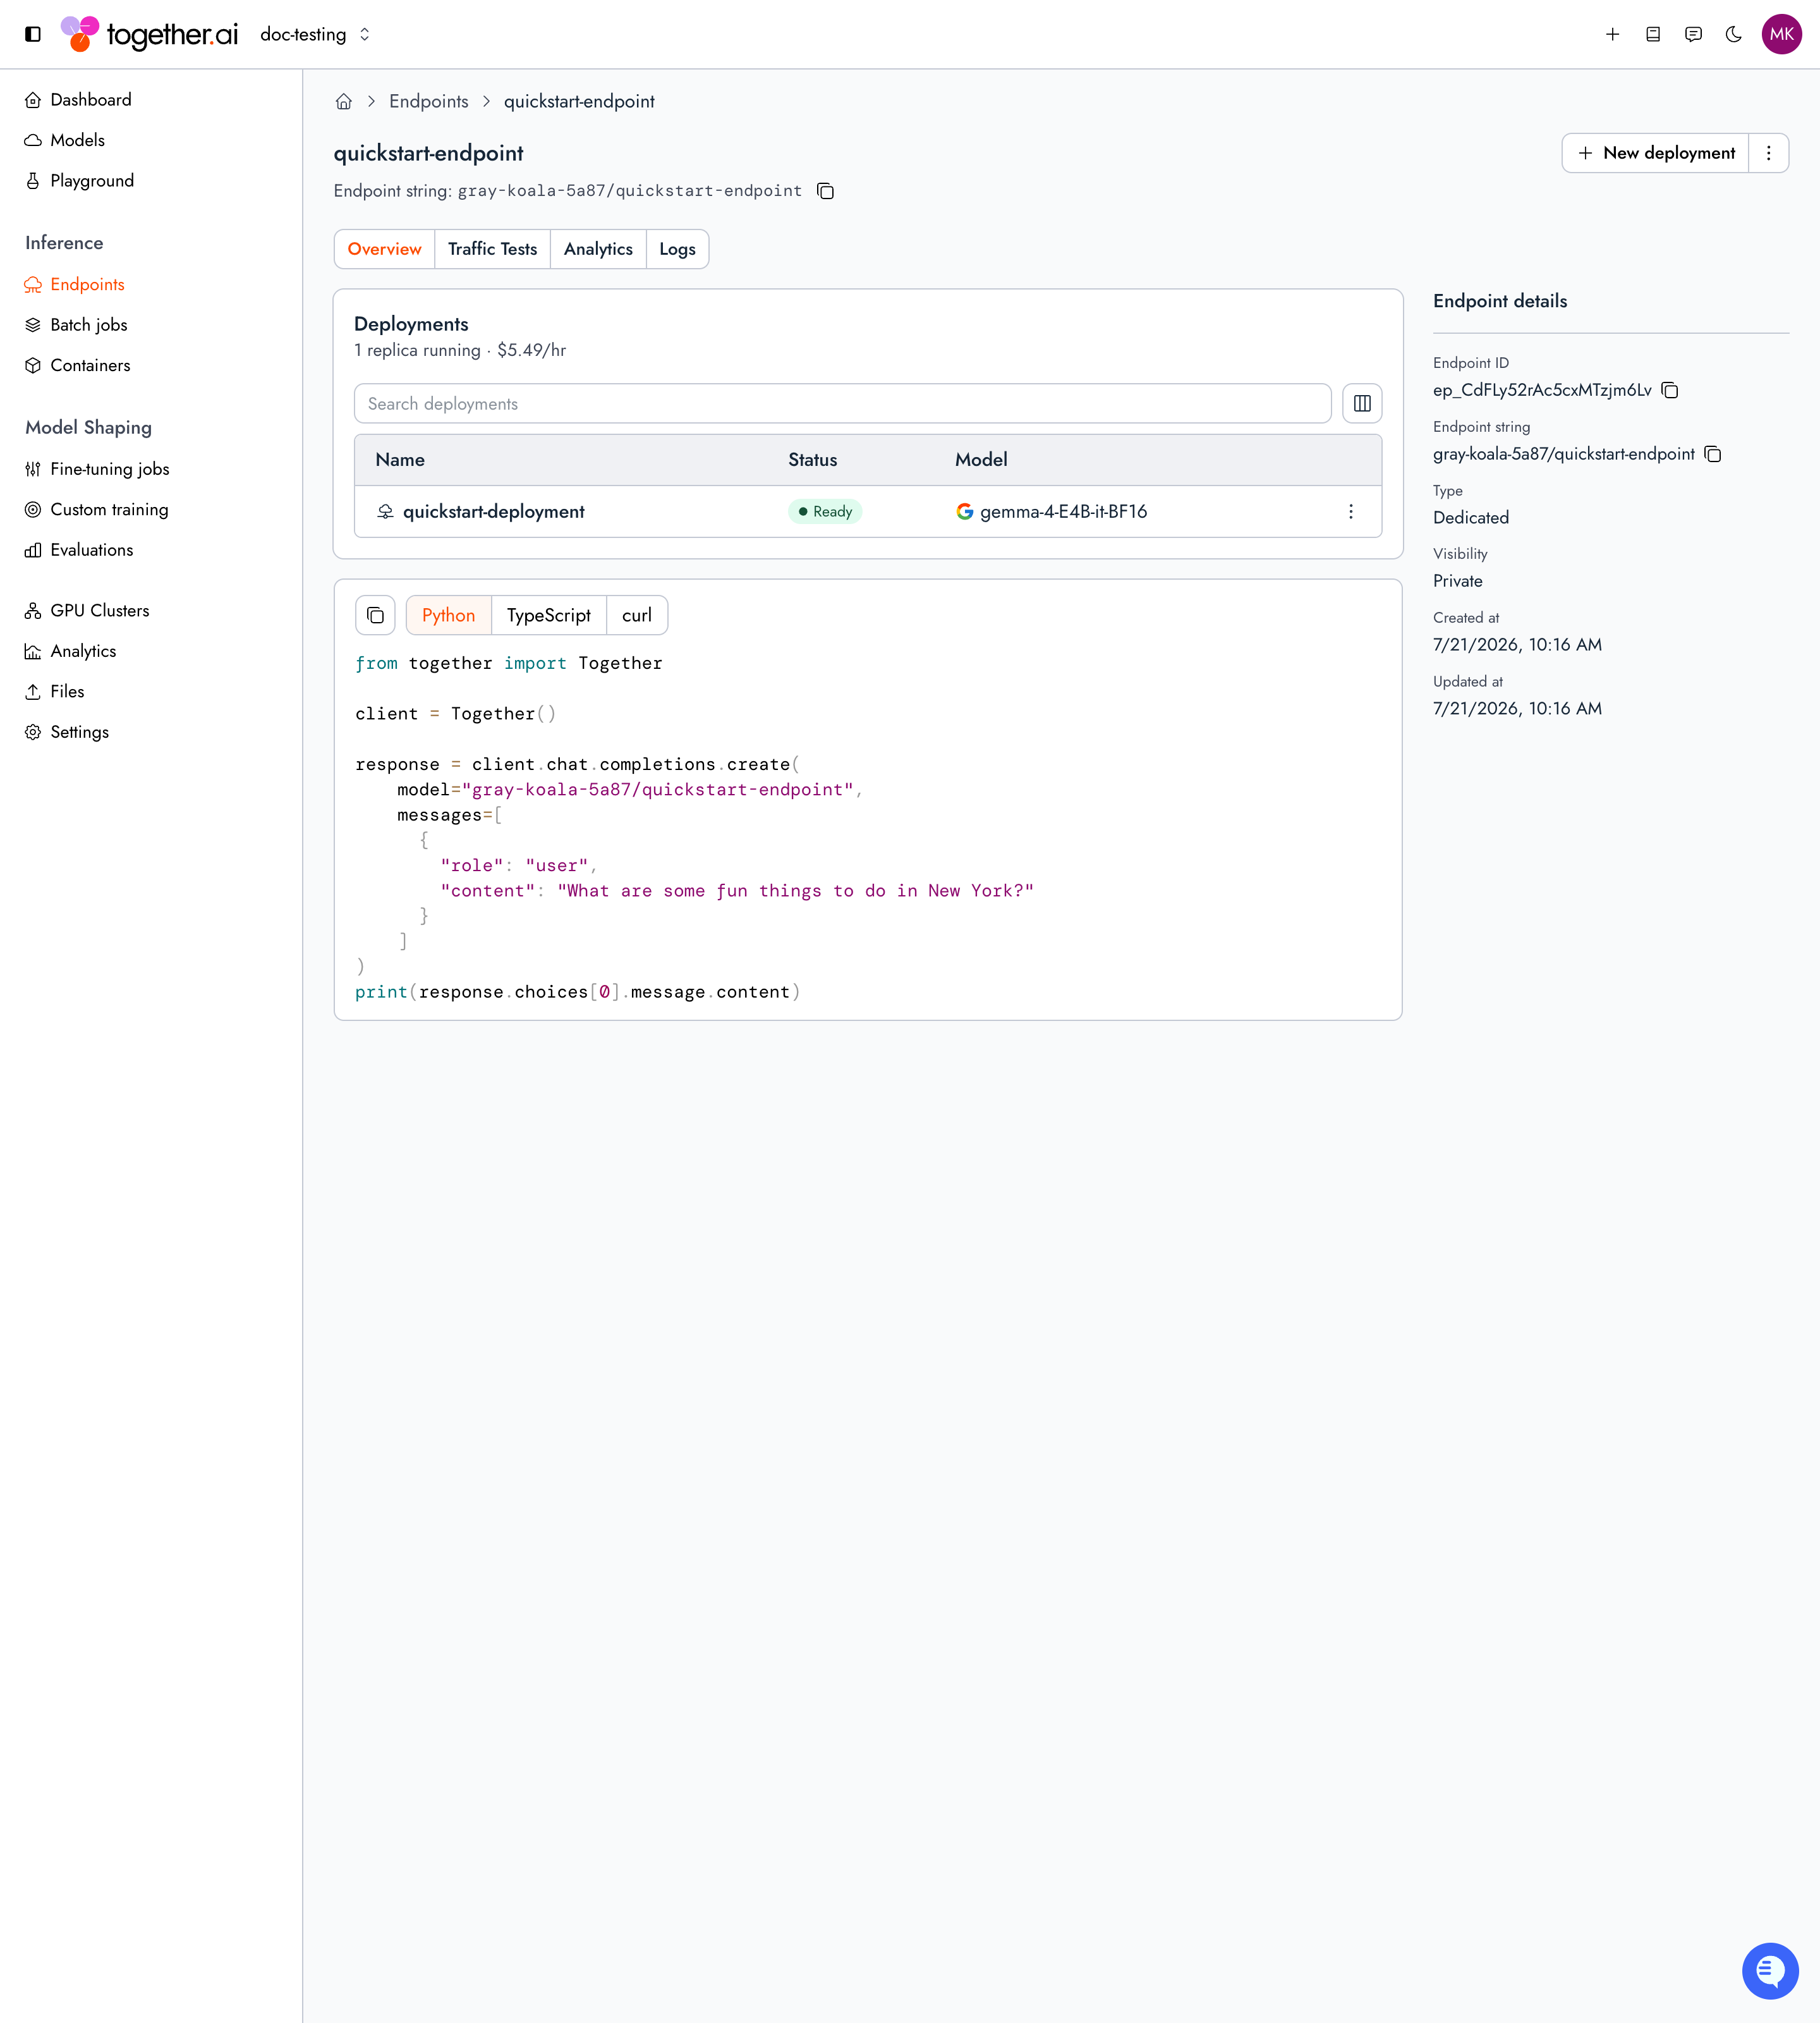This screenshot has height=2023, width=1820.
Task: Click quickstart-endpoint breadcrumb
Action: point(579,102)
